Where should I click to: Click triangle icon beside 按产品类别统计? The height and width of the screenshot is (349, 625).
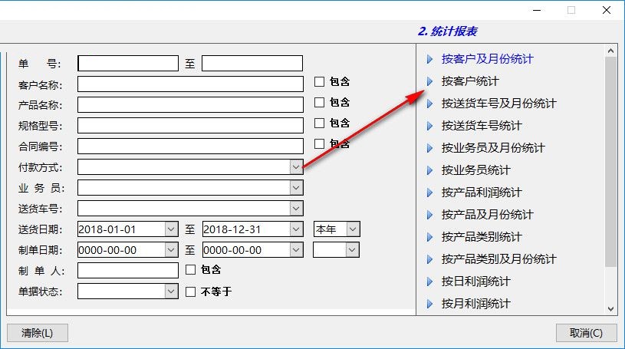click(429, 237)
